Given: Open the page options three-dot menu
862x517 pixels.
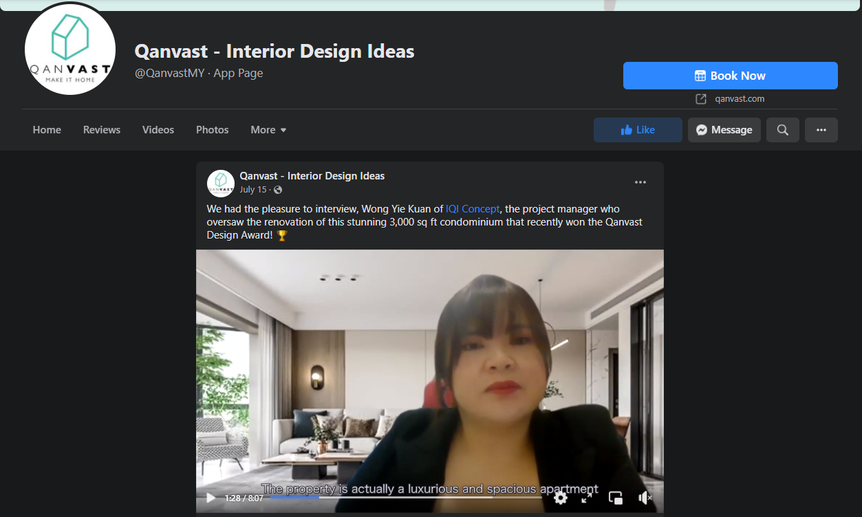Looking at the screenshot, I should (x=821, y=130).
